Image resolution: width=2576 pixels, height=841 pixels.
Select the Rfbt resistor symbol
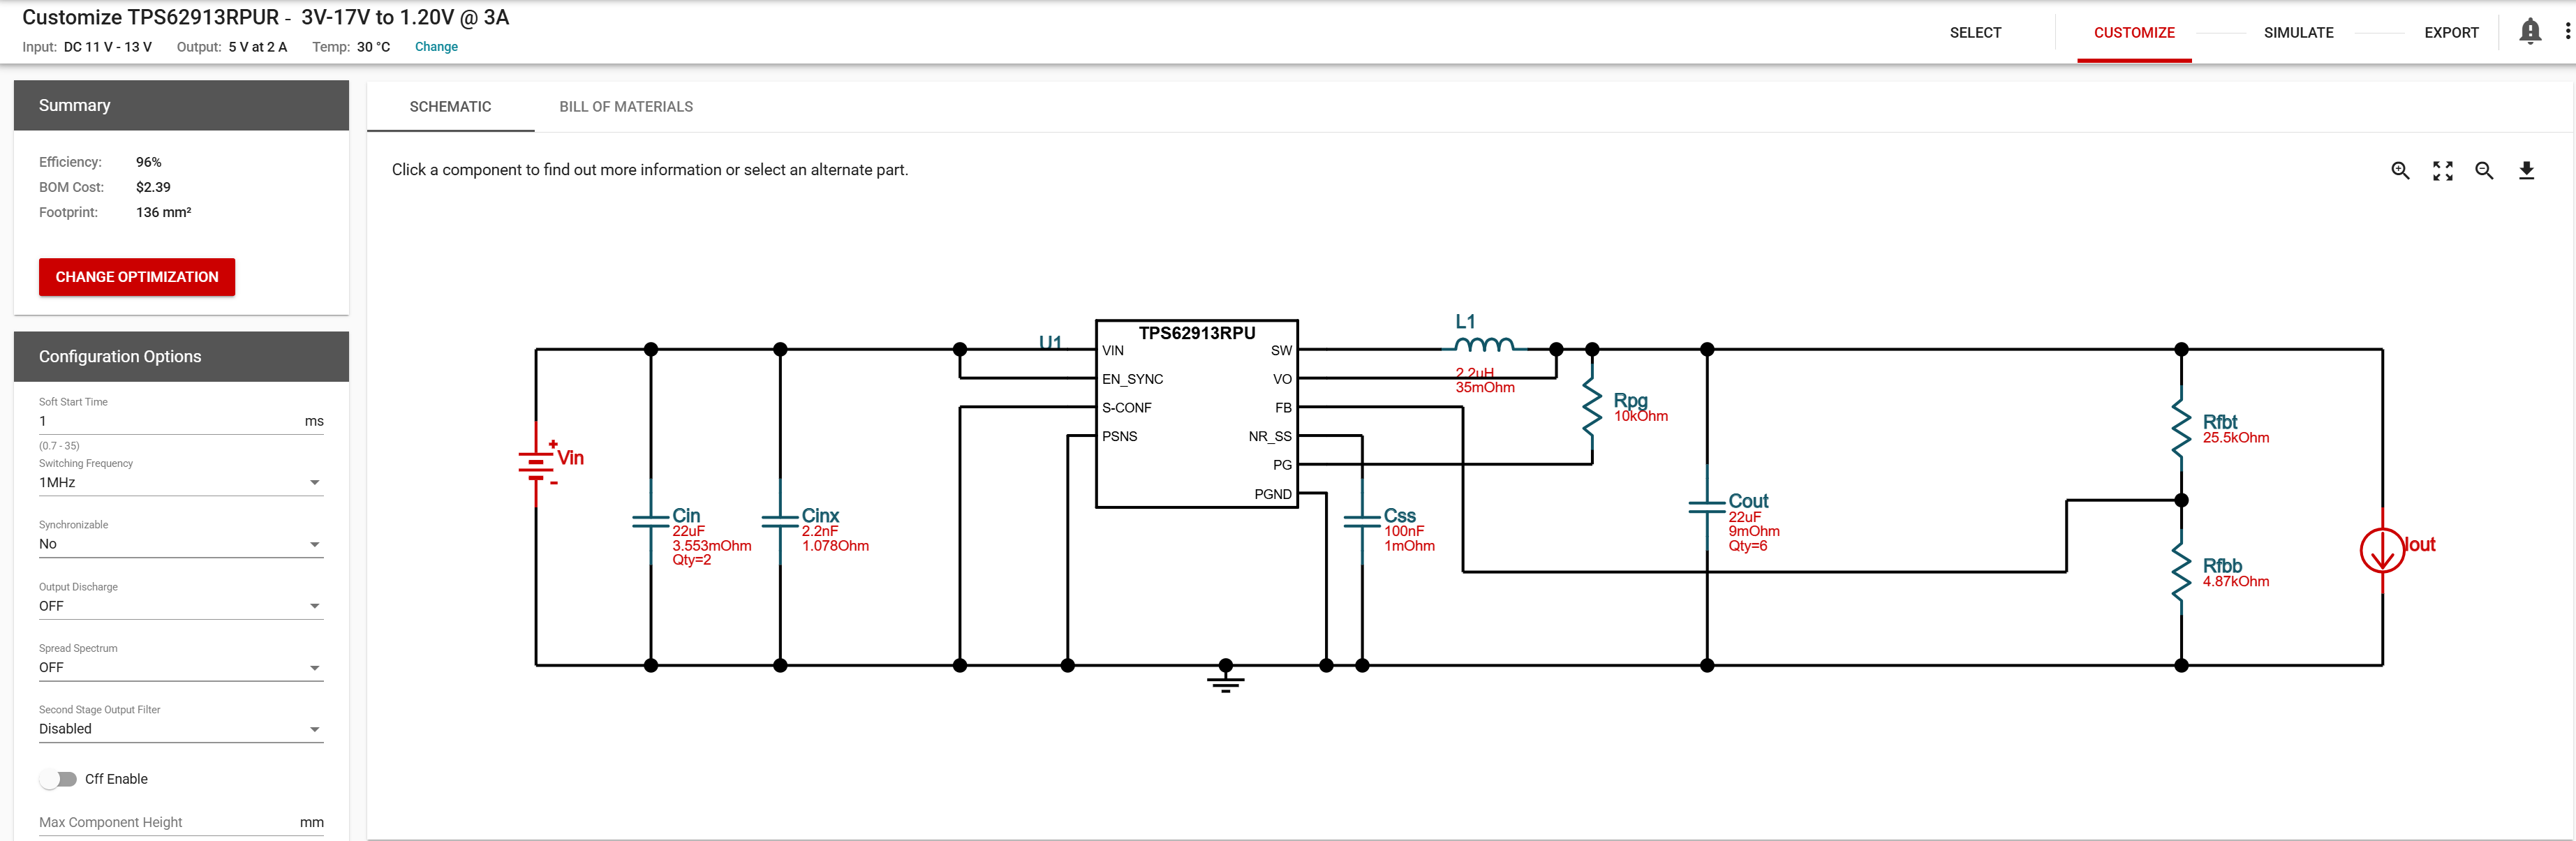tap(2181, 429)
